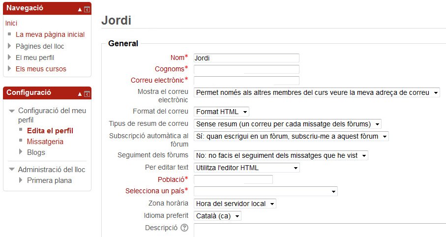Open Els meus cursos link
Screen dimensions: 446x237
tap(41, 69)
